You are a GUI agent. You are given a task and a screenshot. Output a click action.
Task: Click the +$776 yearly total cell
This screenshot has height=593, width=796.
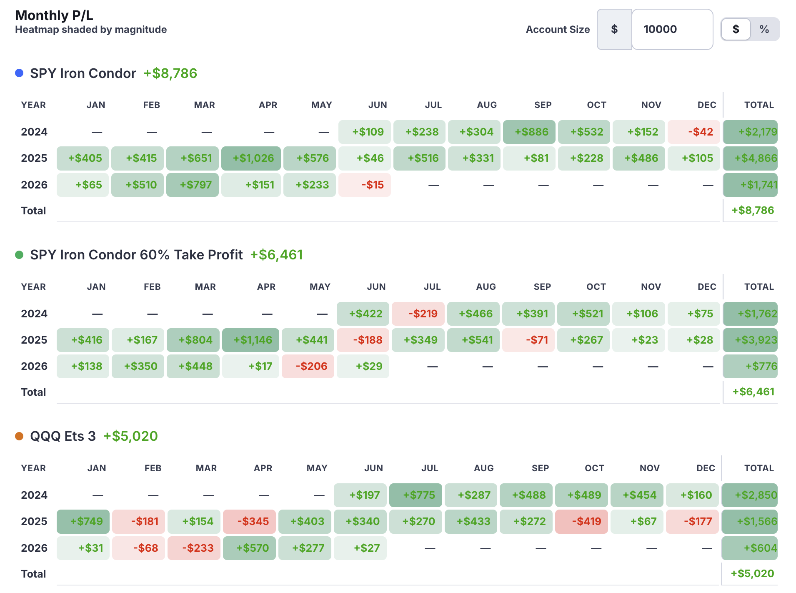[x=750, y=366]
